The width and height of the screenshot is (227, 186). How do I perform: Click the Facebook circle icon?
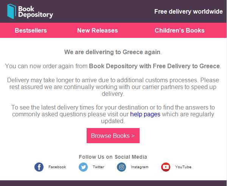(39, 167)
